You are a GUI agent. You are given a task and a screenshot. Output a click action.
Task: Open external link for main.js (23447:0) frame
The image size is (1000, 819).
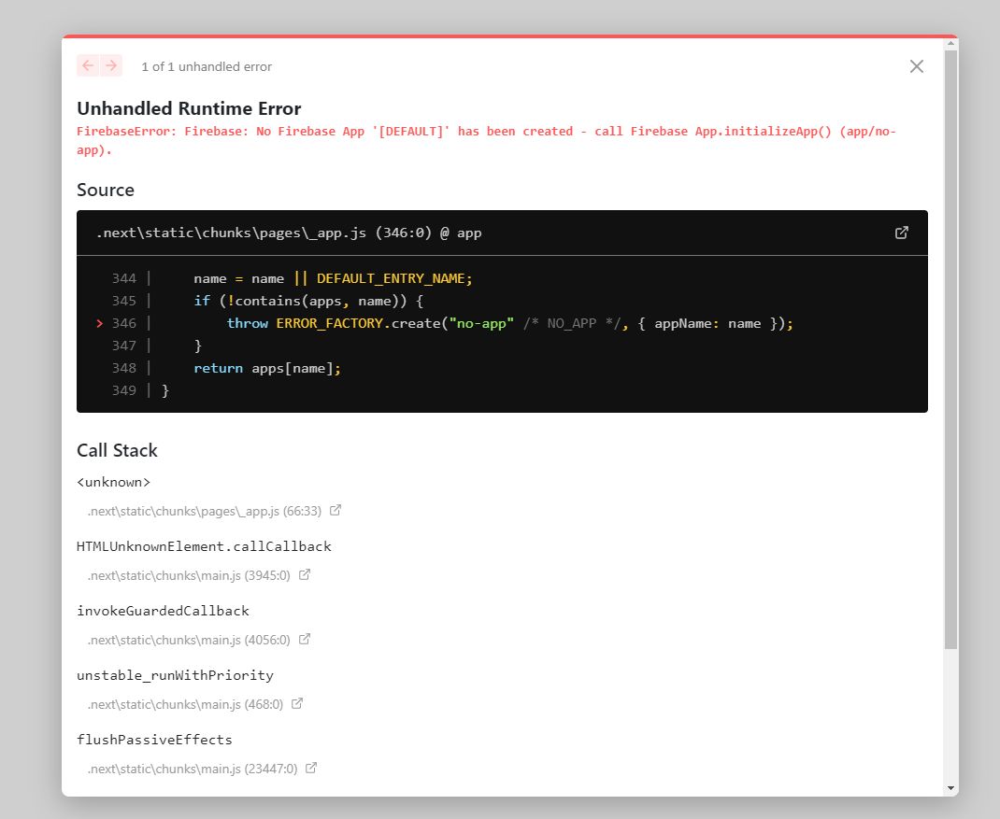point(311,768)
